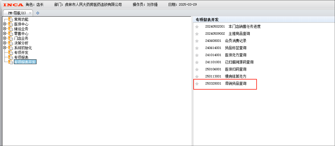The width and height of the screenshot is (335, 146).
Task: Click the folder icon beside 专项开发
Action: 11,53
